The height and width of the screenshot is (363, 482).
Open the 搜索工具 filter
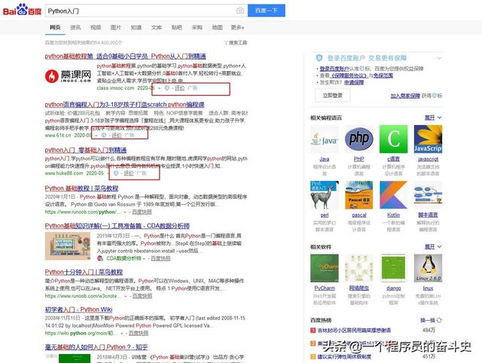click(237, 43)
